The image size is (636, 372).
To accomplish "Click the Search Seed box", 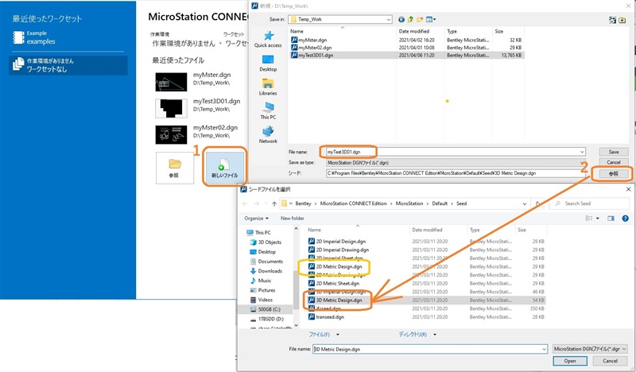I will 590,203.
